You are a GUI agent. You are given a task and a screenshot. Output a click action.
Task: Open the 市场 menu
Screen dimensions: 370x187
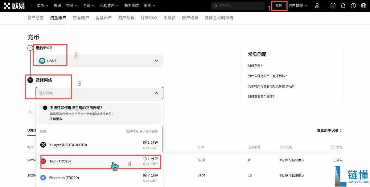[57, 6]
